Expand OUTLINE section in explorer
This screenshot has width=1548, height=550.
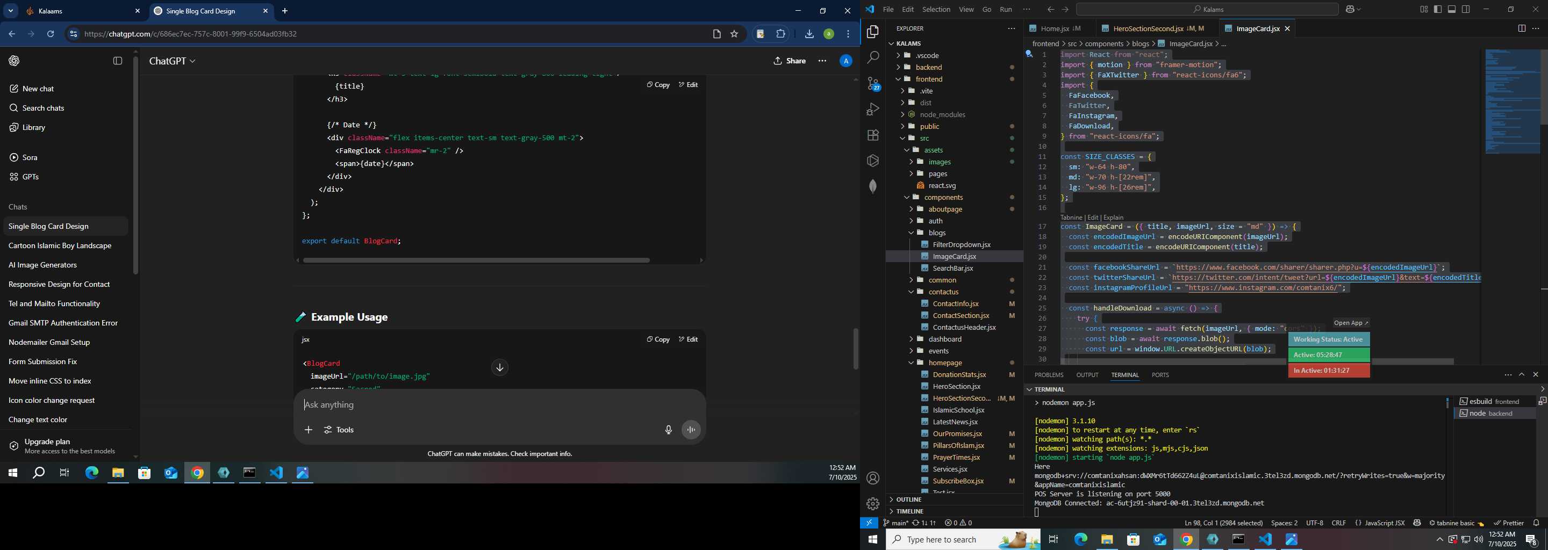tap(954, 500)
